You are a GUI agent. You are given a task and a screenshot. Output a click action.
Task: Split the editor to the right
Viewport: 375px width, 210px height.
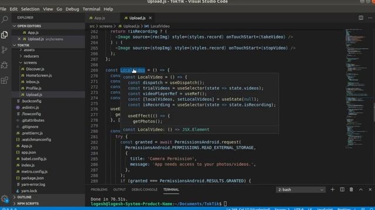[361, 18]
